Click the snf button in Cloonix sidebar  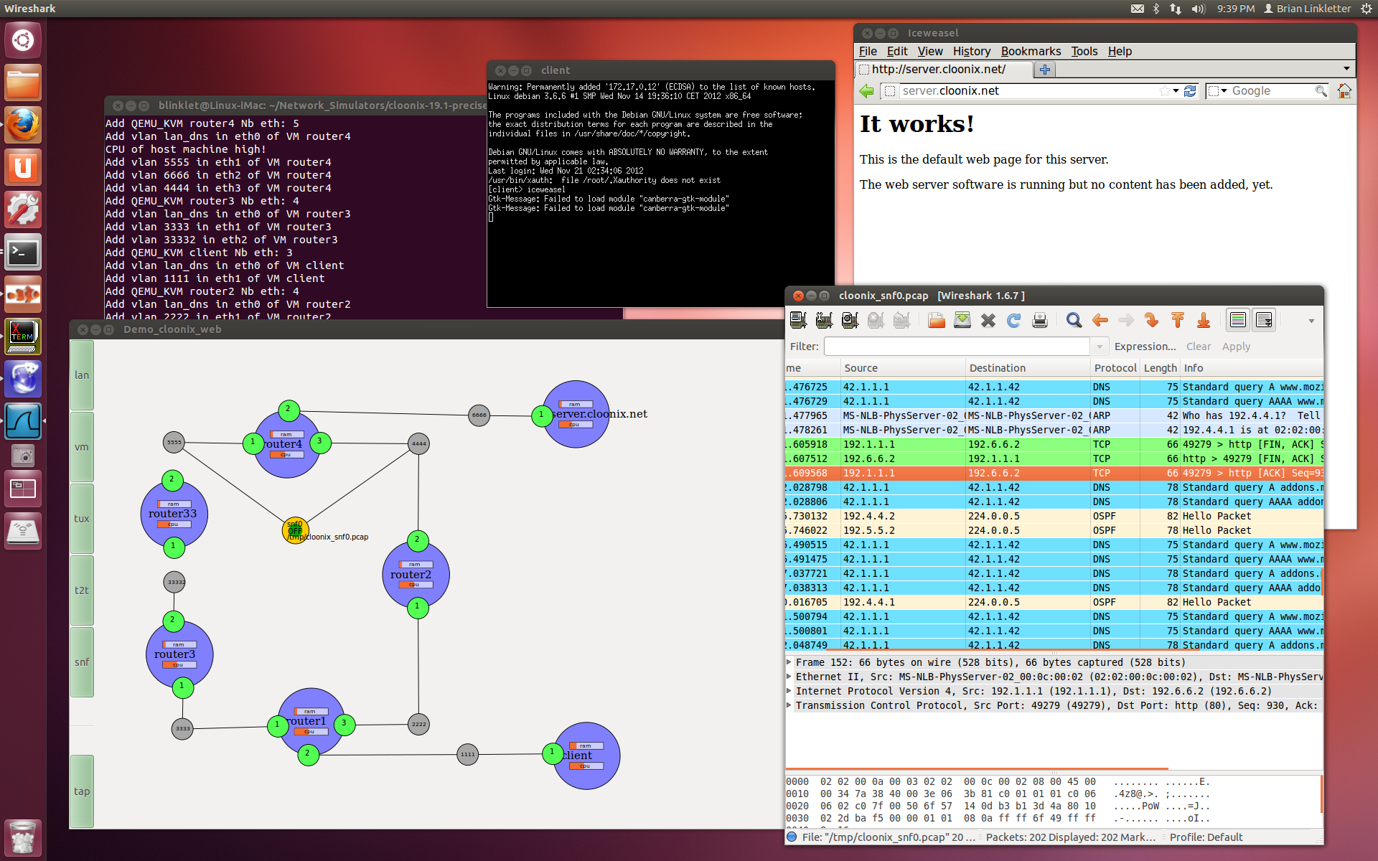(82, 662)
